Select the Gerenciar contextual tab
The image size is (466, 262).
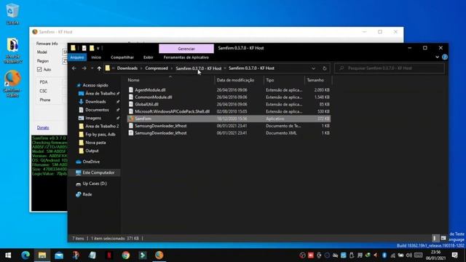186,49
